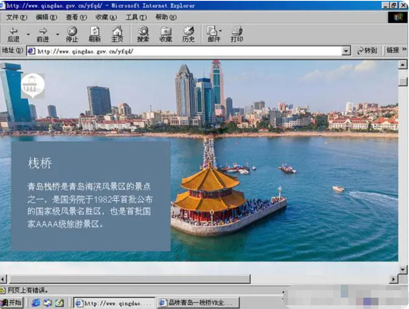The width and height of the screenshot is (409, 309).
Task: Click the 转到 (Go) button
Action: click(367, 51)
